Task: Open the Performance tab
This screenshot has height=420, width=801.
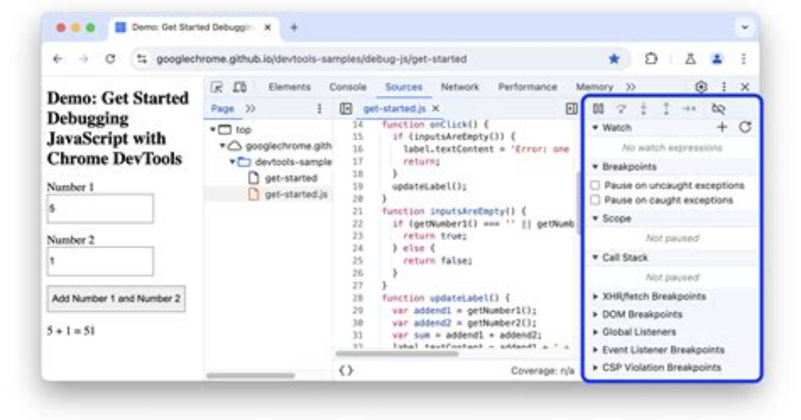Action: click(x=528, y=87)
